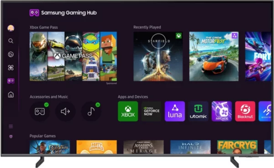Select Far Cry 6 in Popular Games
The height and width of the screenshot is (168, 274).
click(237, 147)
